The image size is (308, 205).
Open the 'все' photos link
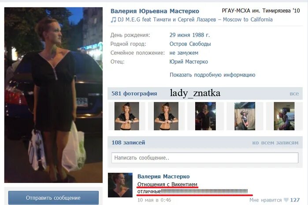point(294,94)
